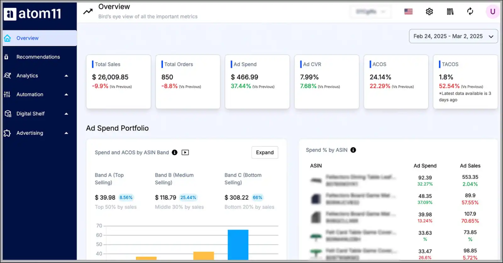Screen dimensions: 503x263
Task: Show info for Spend and ACOS by ASIN Band
Action: [174, 153]
